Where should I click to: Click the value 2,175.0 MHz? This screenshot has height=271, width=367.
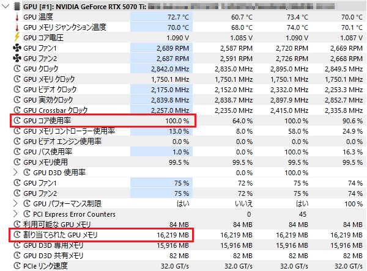[170, 90]
